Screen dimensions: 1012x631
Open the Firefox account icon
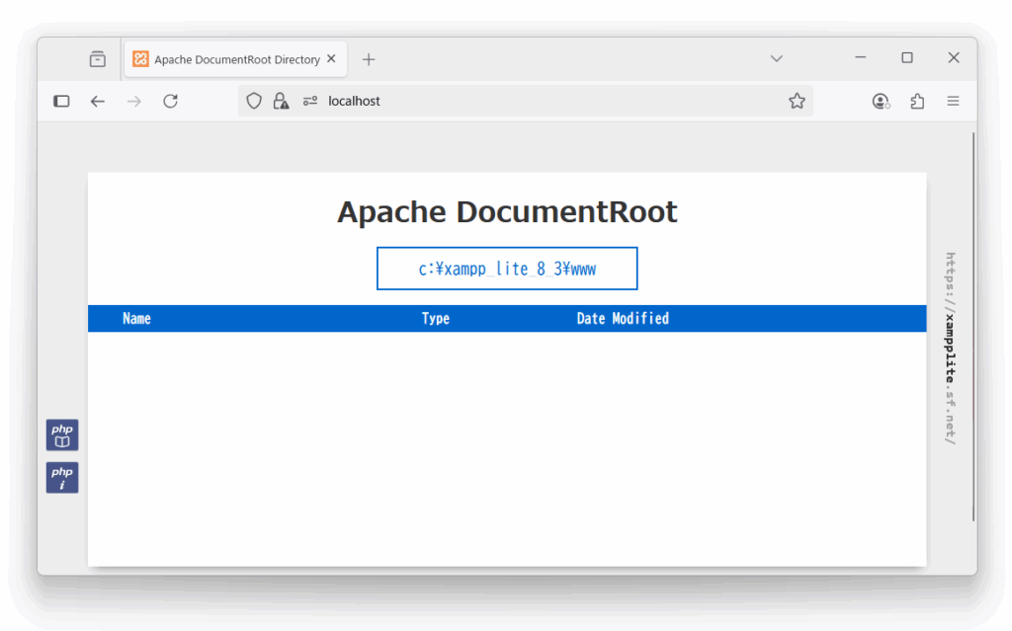881,102
